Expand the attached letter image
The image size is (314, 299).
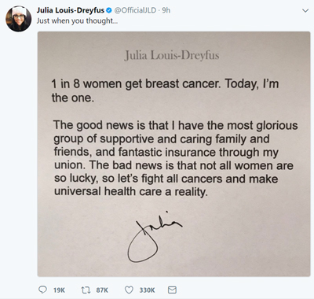pyautogui.click(x=173, y=154)
